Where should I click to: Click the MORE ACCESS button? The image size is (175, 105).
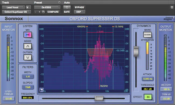coord(147,35)
